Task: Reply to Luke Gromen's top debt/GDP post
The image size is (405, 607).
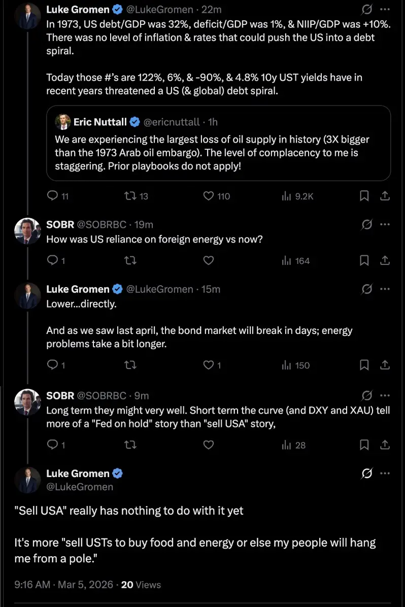Action: pyautogui.click(x=52, y=196)
